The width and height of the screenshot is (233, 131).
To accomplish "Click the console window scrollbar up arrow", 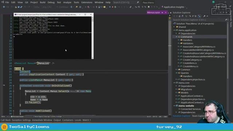I will click(92, 17).
